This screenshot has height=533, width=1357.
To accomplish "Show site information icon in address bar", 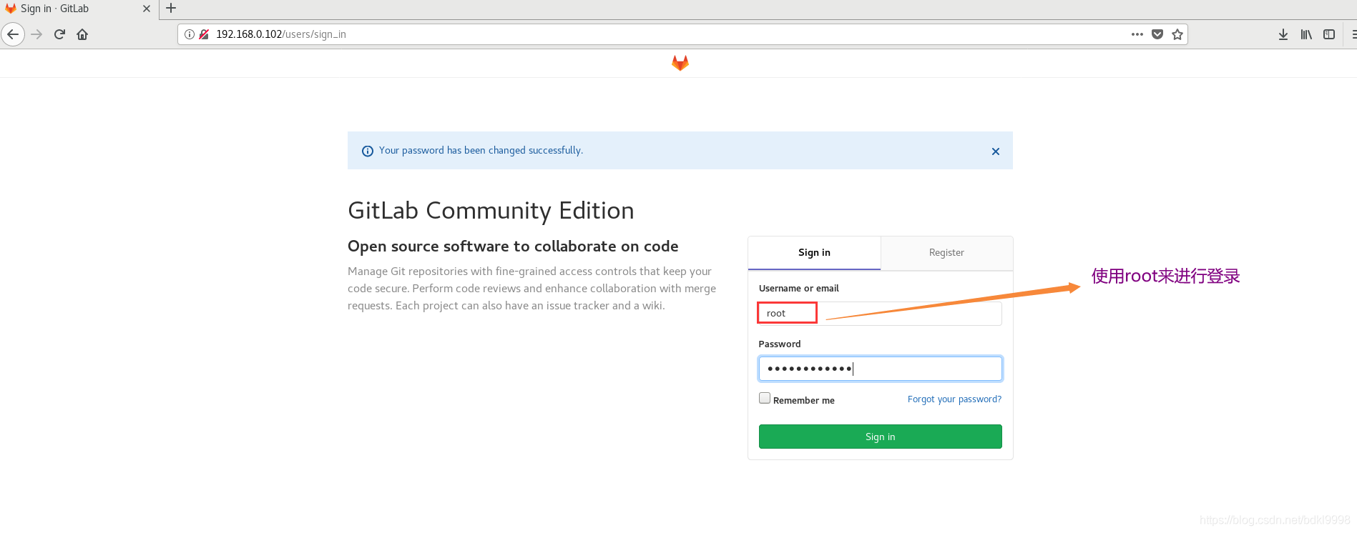I will pos(190,34).
